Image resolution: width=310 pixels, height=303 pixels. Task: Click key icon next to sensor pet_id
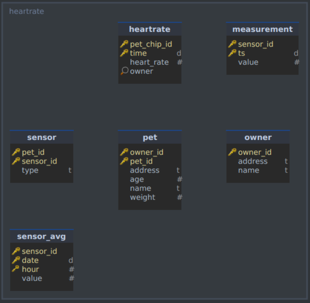pyautogui.click(x=16, y=152)
